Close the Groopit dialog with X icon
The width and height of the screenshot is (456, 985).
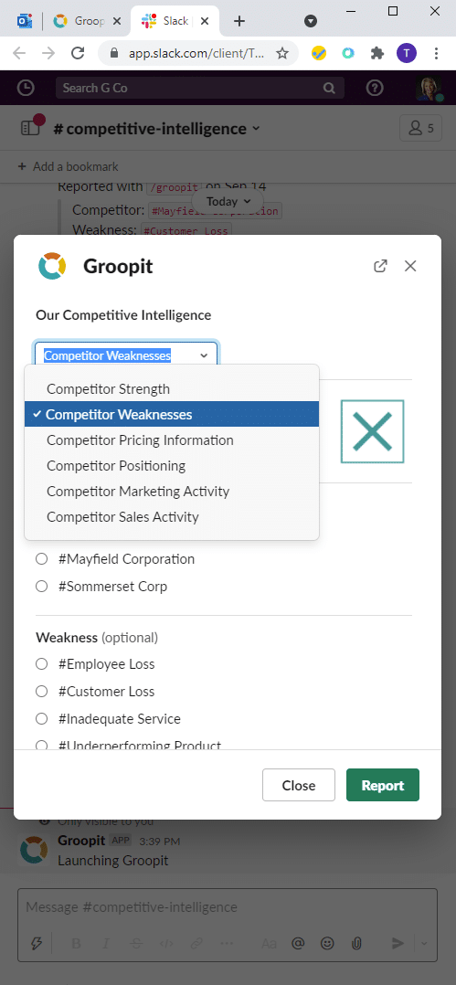coord(410,266)
